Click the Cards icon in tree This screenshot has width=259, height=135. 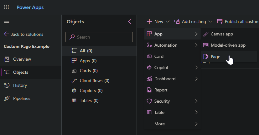click(74, 71)
